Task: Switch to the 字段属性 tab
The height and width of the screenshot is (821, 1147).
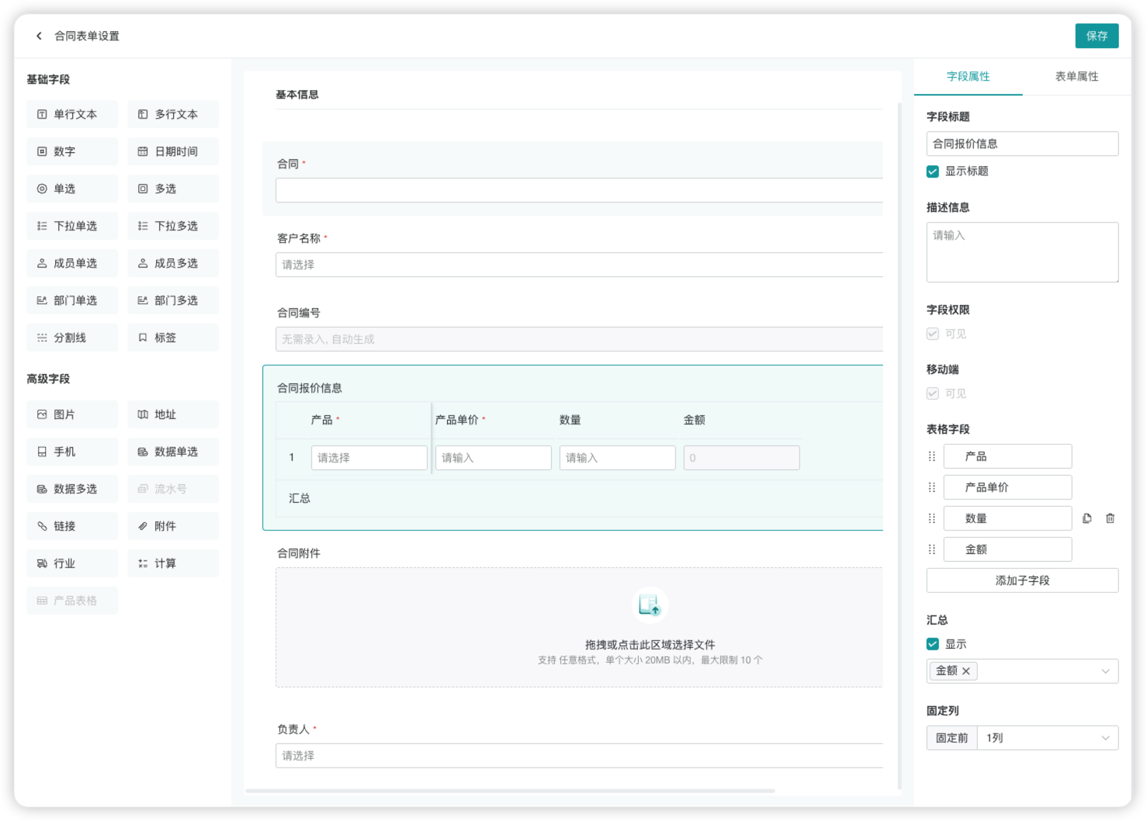Action: point(969,76)
